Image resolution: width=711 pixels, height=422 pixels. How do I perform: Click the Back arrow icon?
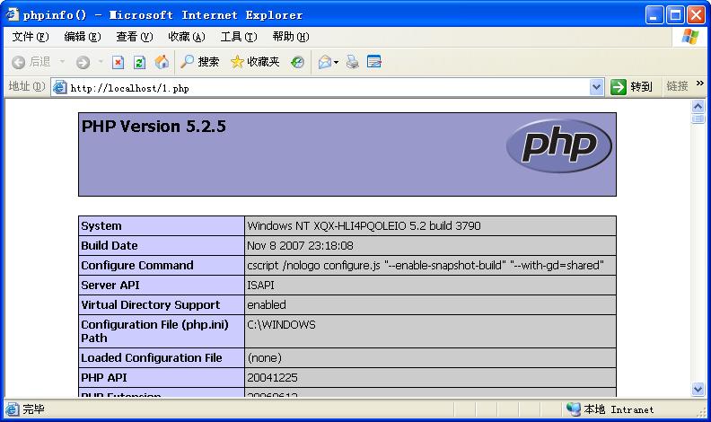pos(18,62)
